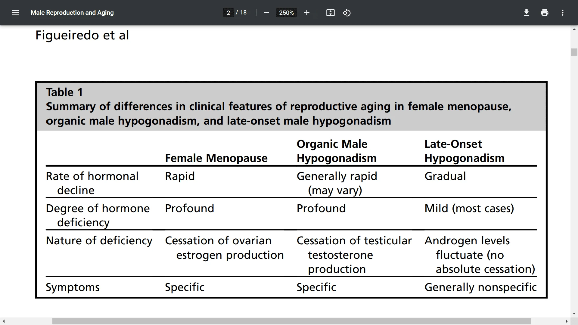
Task: Click the scroll up arrow
Action: tap(574, 29)
